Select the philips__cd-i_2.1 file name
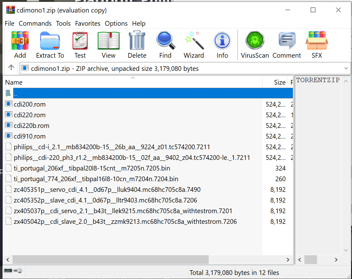 click(112, 147)
